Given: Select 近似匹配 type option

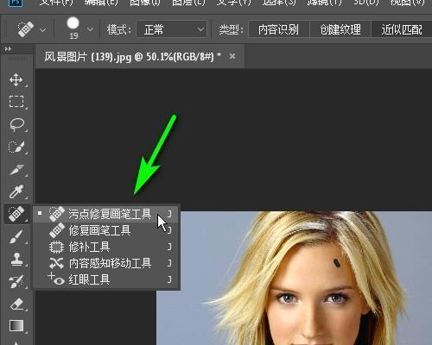Looking at the screenshot, I should click(402, 29).
